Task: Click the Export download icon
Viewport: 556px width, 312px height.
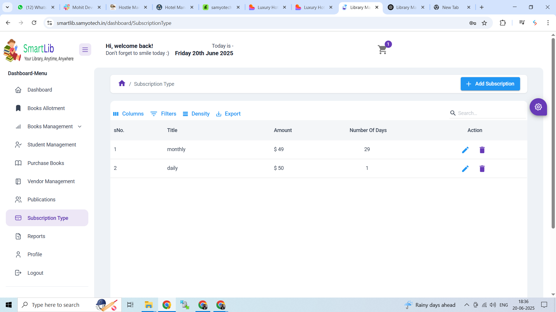Action: coord(219,114)
